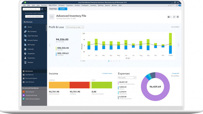Open Income Tracker icon

(x=25, y=40)
